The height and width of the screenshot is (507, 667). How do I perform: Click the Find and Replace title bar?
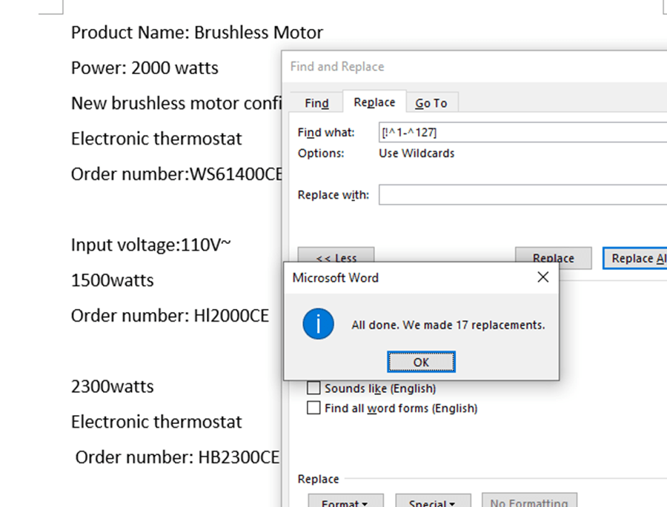[445, 67]
